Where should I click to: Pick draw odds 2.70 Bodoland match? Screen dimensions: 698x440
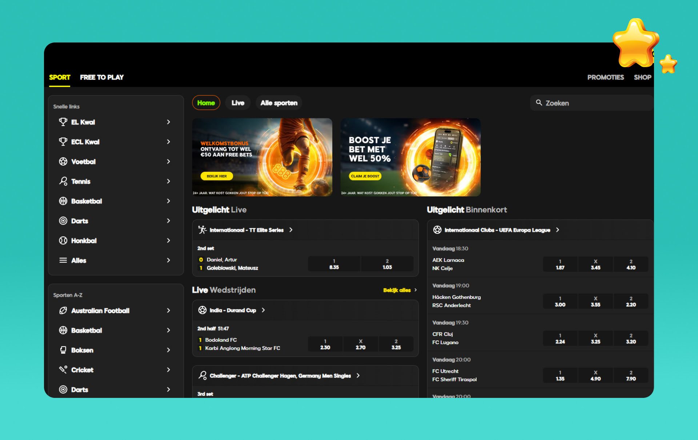pyautogui.click(x=361, y=344)
